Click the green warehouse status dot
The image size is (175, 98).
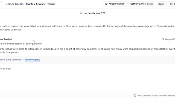coord(128,4)
